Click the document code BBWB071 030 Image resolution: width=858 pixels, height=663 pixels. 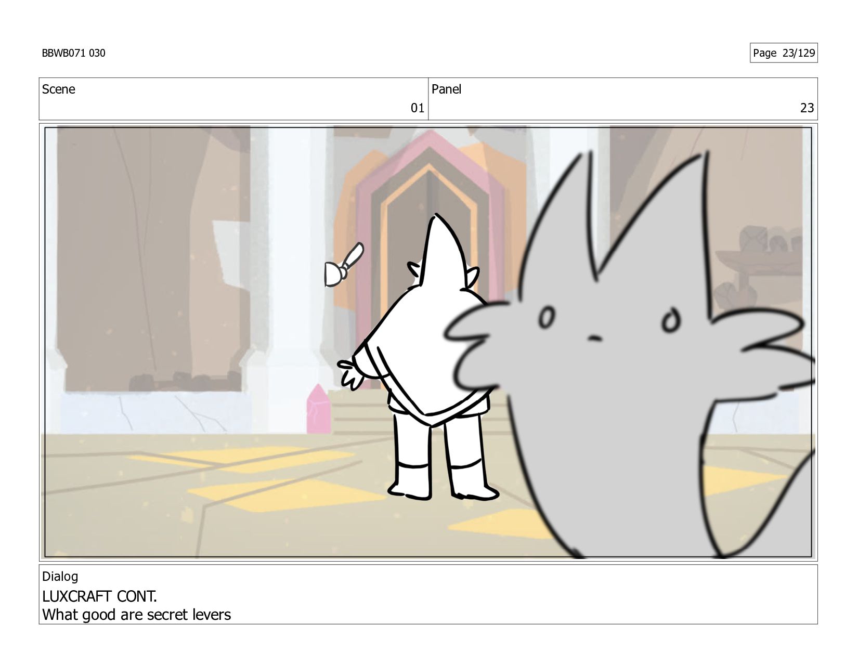point(73,53)
